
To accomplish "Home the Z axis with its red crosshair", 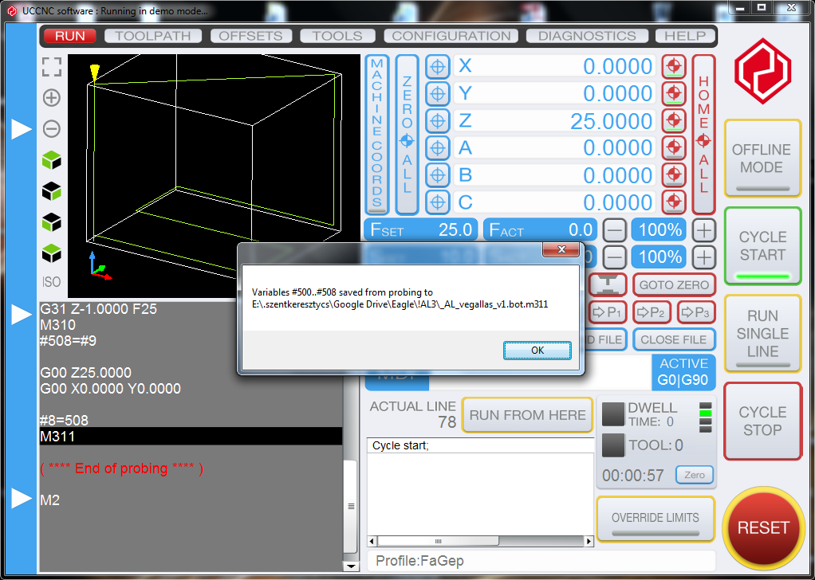I will point(674,120).
